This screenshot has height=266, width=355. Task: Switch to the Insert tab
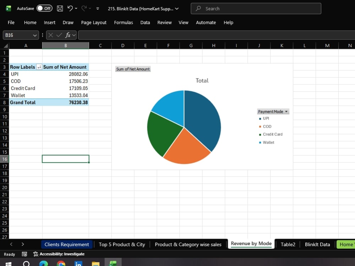tap(50, 22)
